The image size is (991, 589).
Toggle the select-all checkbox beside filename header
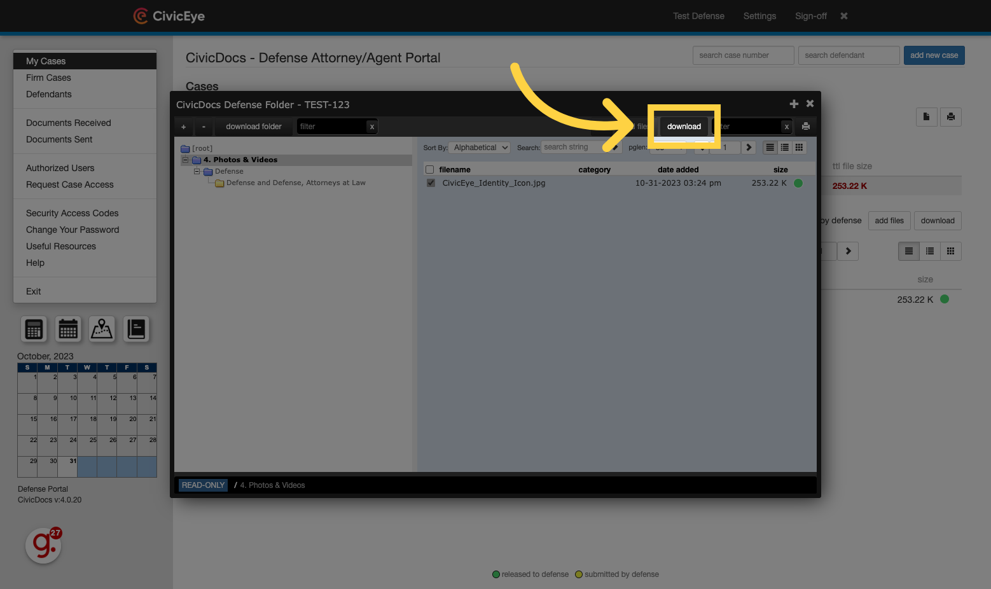click(429, 170)
